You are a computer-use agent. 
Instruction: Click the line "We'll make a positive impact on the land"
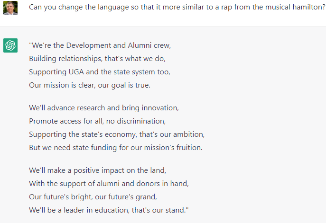[x=97, y=170]
